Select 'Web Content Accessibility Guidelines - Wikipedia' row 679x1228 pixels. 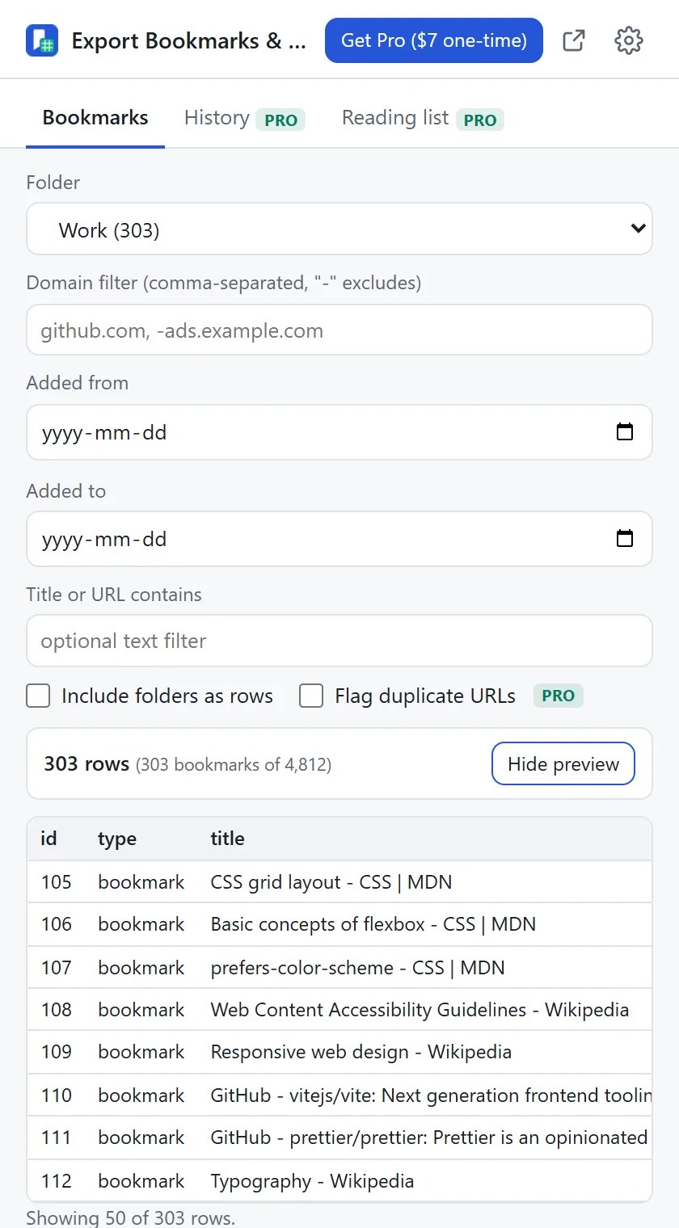[x=339, y=1009]
